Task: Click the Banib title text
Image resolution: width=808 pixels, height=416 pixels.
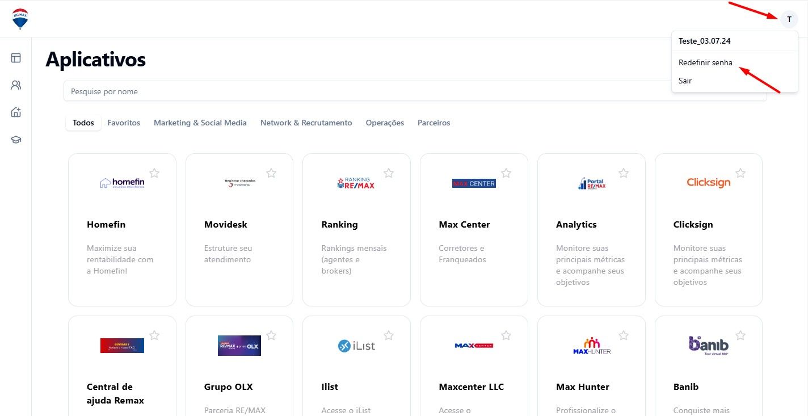Action: pyautogui.click(x=686, y=386)
